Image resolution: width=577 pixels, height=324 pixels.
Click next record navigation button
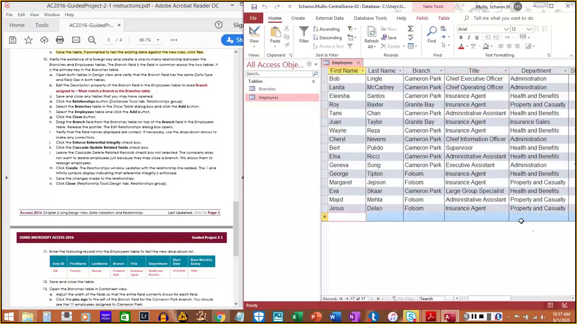tap(371, 299)
